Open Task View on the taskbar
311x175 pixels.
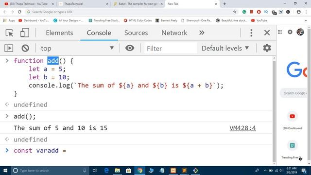95,171
